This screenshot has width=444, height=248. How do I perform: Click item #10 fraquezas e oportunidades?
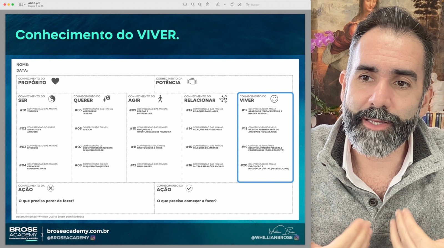pos(150,129)
